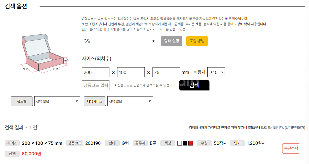Click the 금액 label tag
This screenshot has height=164, width=309.
pos(12,153)
